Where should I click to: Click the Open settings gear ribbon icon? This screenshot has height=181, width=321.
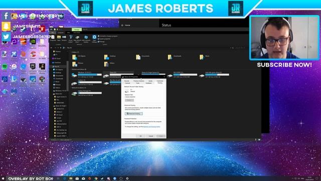94,38
